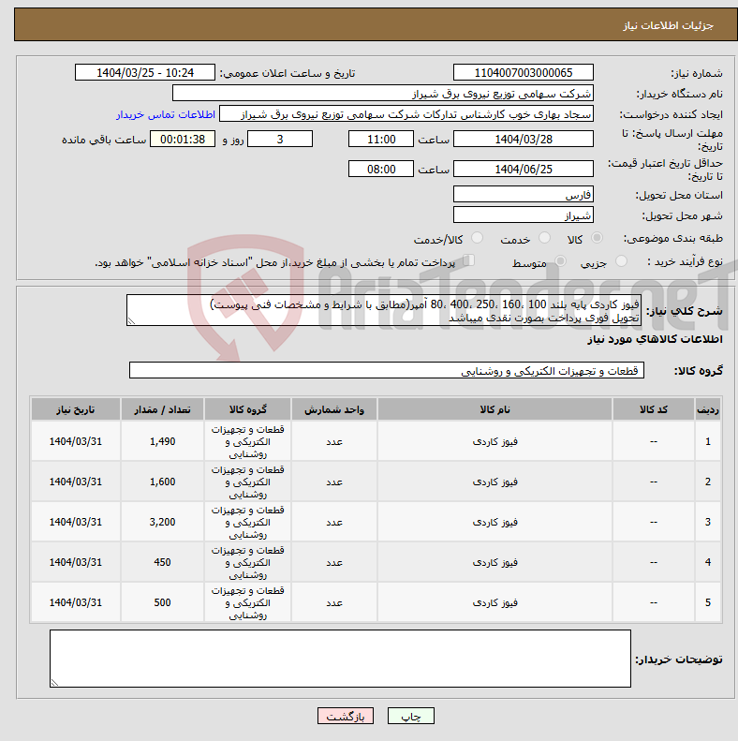Click the date 1404/03/31 in row 4
The image size is (738, 741).
point(76,562)
